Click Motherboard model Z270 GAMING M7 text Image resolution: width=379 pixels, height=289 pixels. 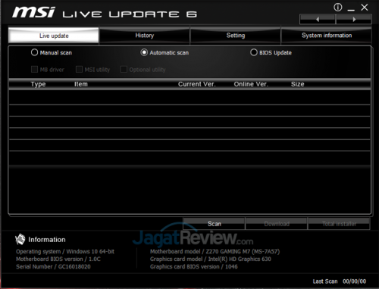point(215,251)
